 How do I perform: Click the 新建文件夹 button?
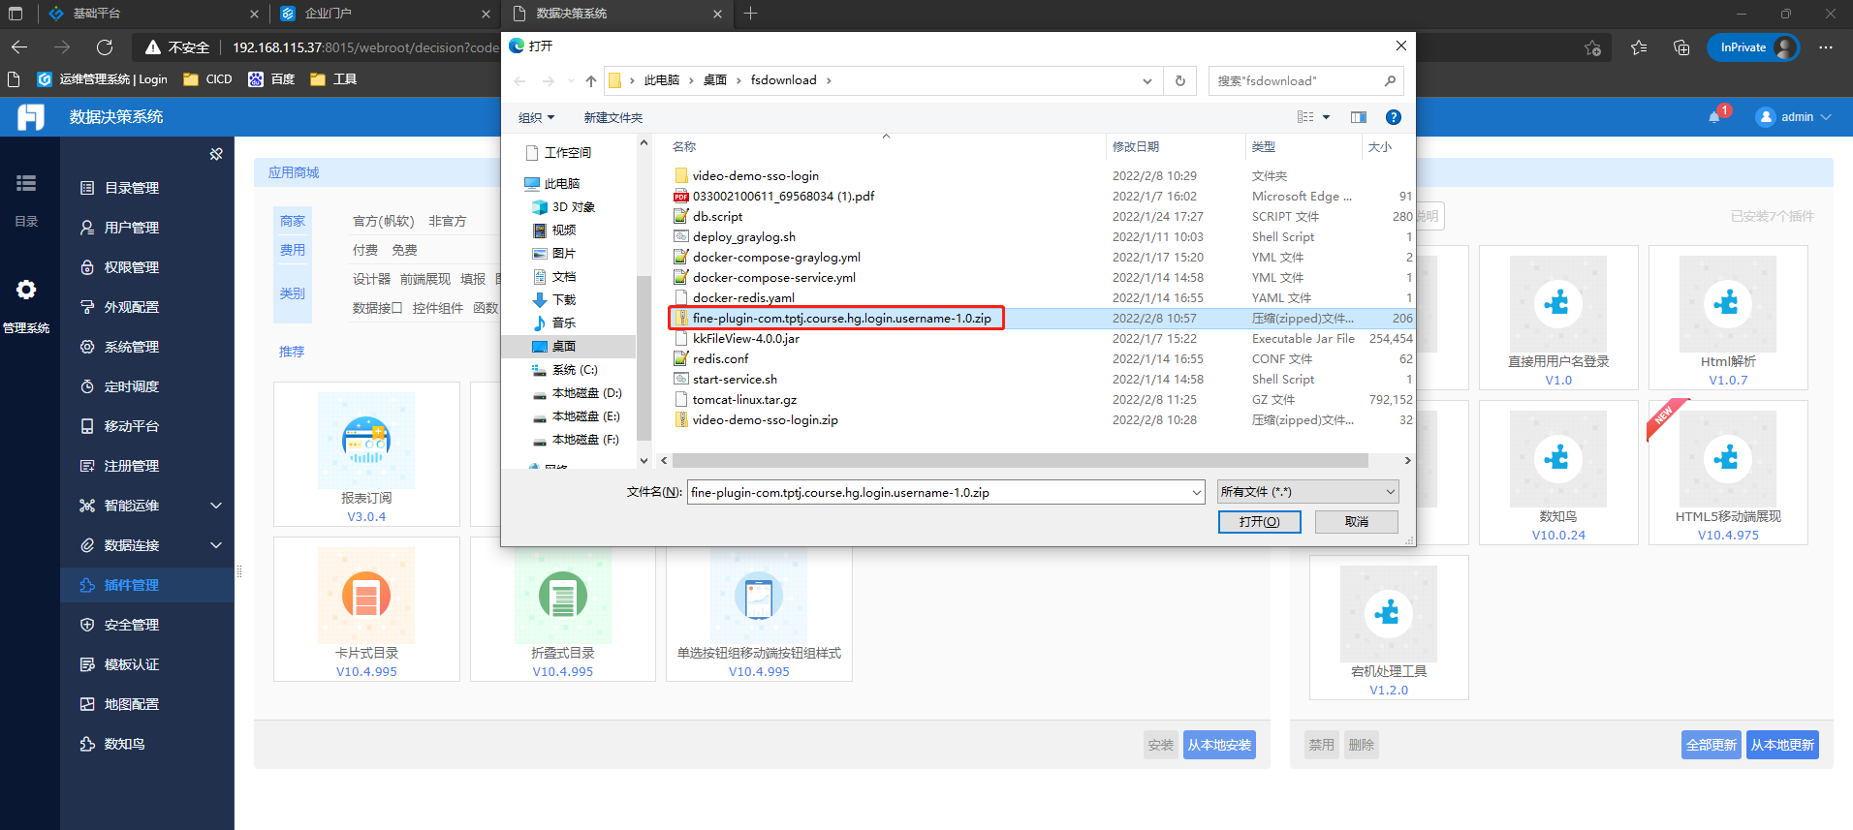612,118
